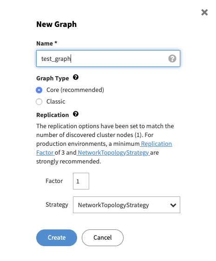Viewport: 216px width, 261px height.
Task: Click the 'Strategy' label text
Action: 57,205
